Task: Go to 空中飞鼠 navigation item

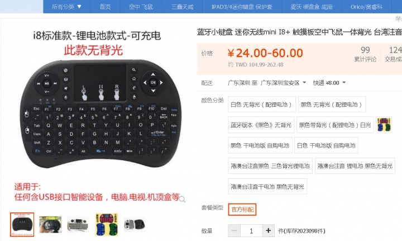Action: click(x=141, y=7)
